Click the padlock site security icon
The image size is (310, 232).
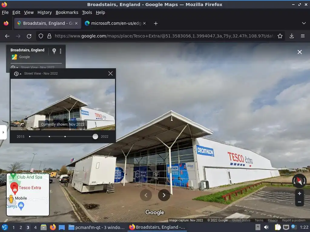(49, 36)
